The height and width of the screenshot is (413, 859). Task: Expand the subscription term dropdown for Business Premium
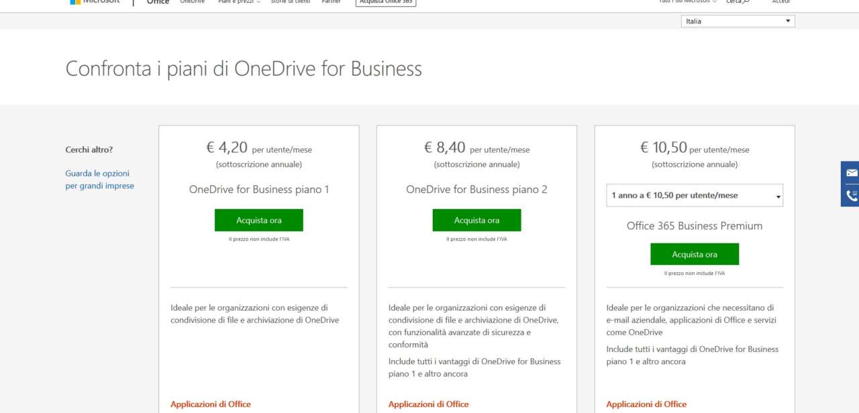tap(694, 196)
